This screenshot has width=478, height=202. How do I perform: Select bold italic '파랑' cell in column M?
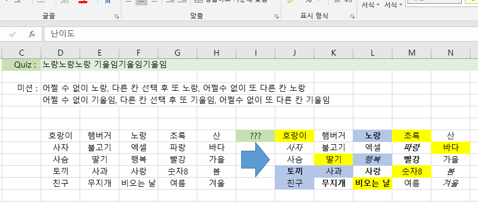click(411, 147)
